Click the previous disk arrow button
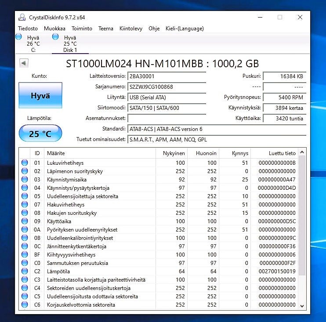The width and height of the screenshot is (326, 322). [x=23, y=63]
